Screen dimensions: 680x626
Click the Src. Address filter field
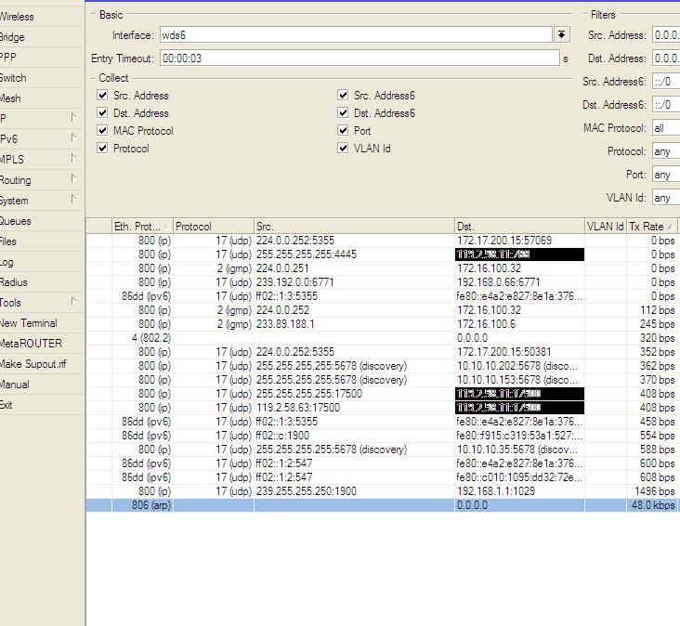666,35
